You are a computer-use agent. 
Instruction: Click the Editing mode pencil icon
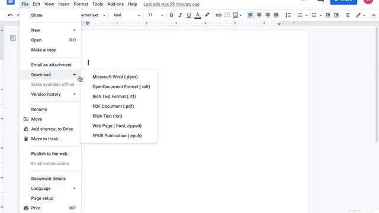358,15
